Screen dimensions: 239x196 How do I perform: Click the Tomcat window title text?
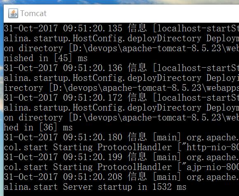point(33,13)
